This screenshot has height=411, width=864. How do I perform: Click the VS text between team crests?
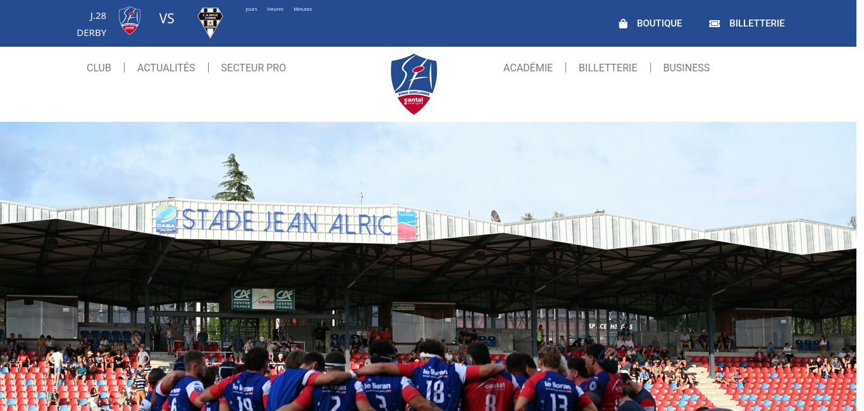click(x=166, y=18)
